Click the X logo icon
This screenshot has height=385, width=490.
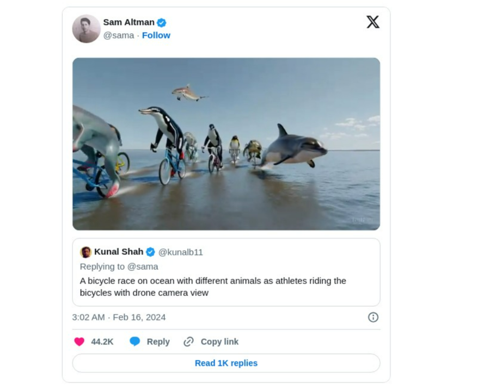[373, 22]
